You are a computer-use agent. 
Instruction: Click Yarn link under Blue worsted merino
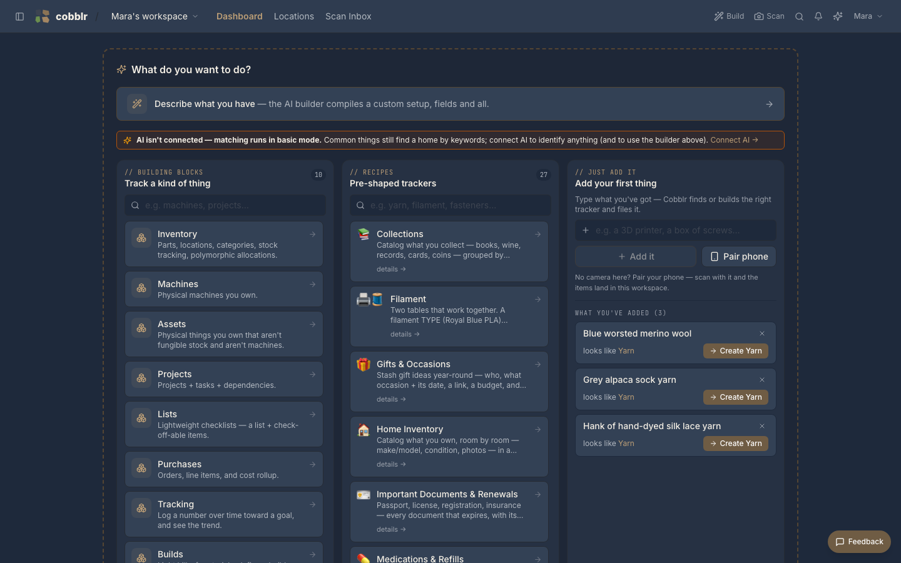point(626,351)
